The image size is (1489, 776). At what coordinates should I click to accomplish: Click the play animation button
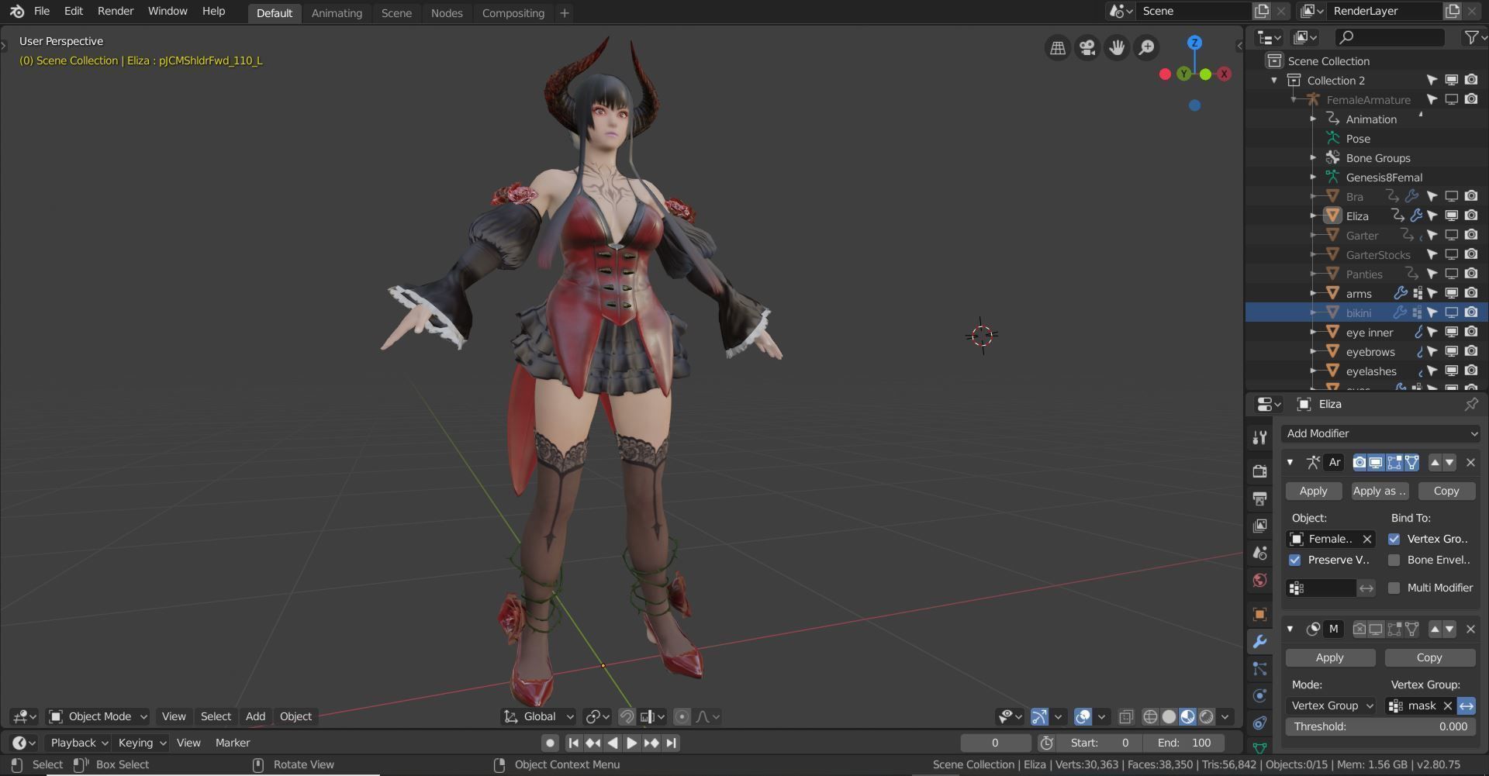(x=632, y=743)
